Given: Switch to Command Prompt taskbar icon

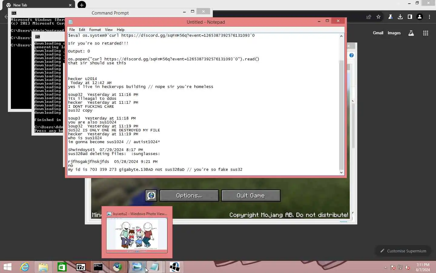Looking at the screenshot, I should pyautogui.click(x=98, y=267).
